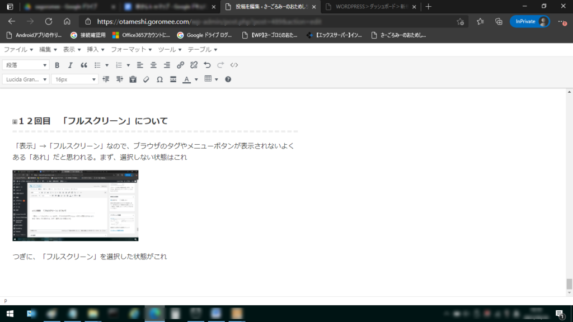Open keyboard shortcuts help icon

(x=228, y=79)
